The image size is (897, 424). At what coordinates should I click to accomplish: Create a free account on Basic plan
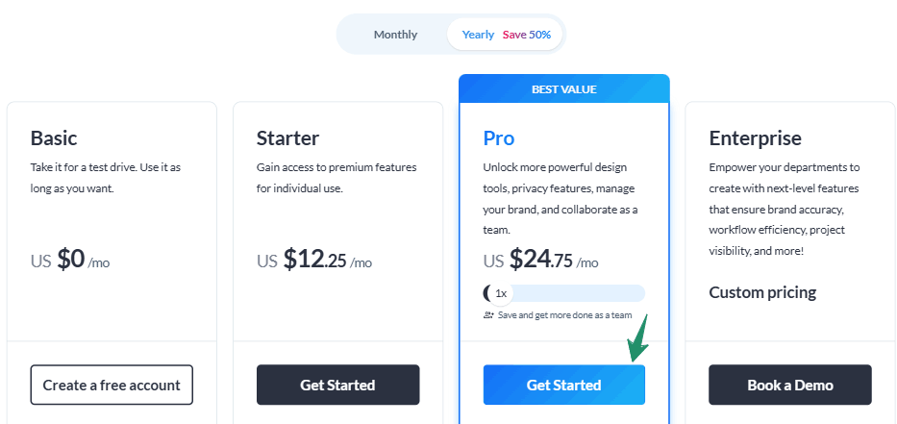[112, 385]
